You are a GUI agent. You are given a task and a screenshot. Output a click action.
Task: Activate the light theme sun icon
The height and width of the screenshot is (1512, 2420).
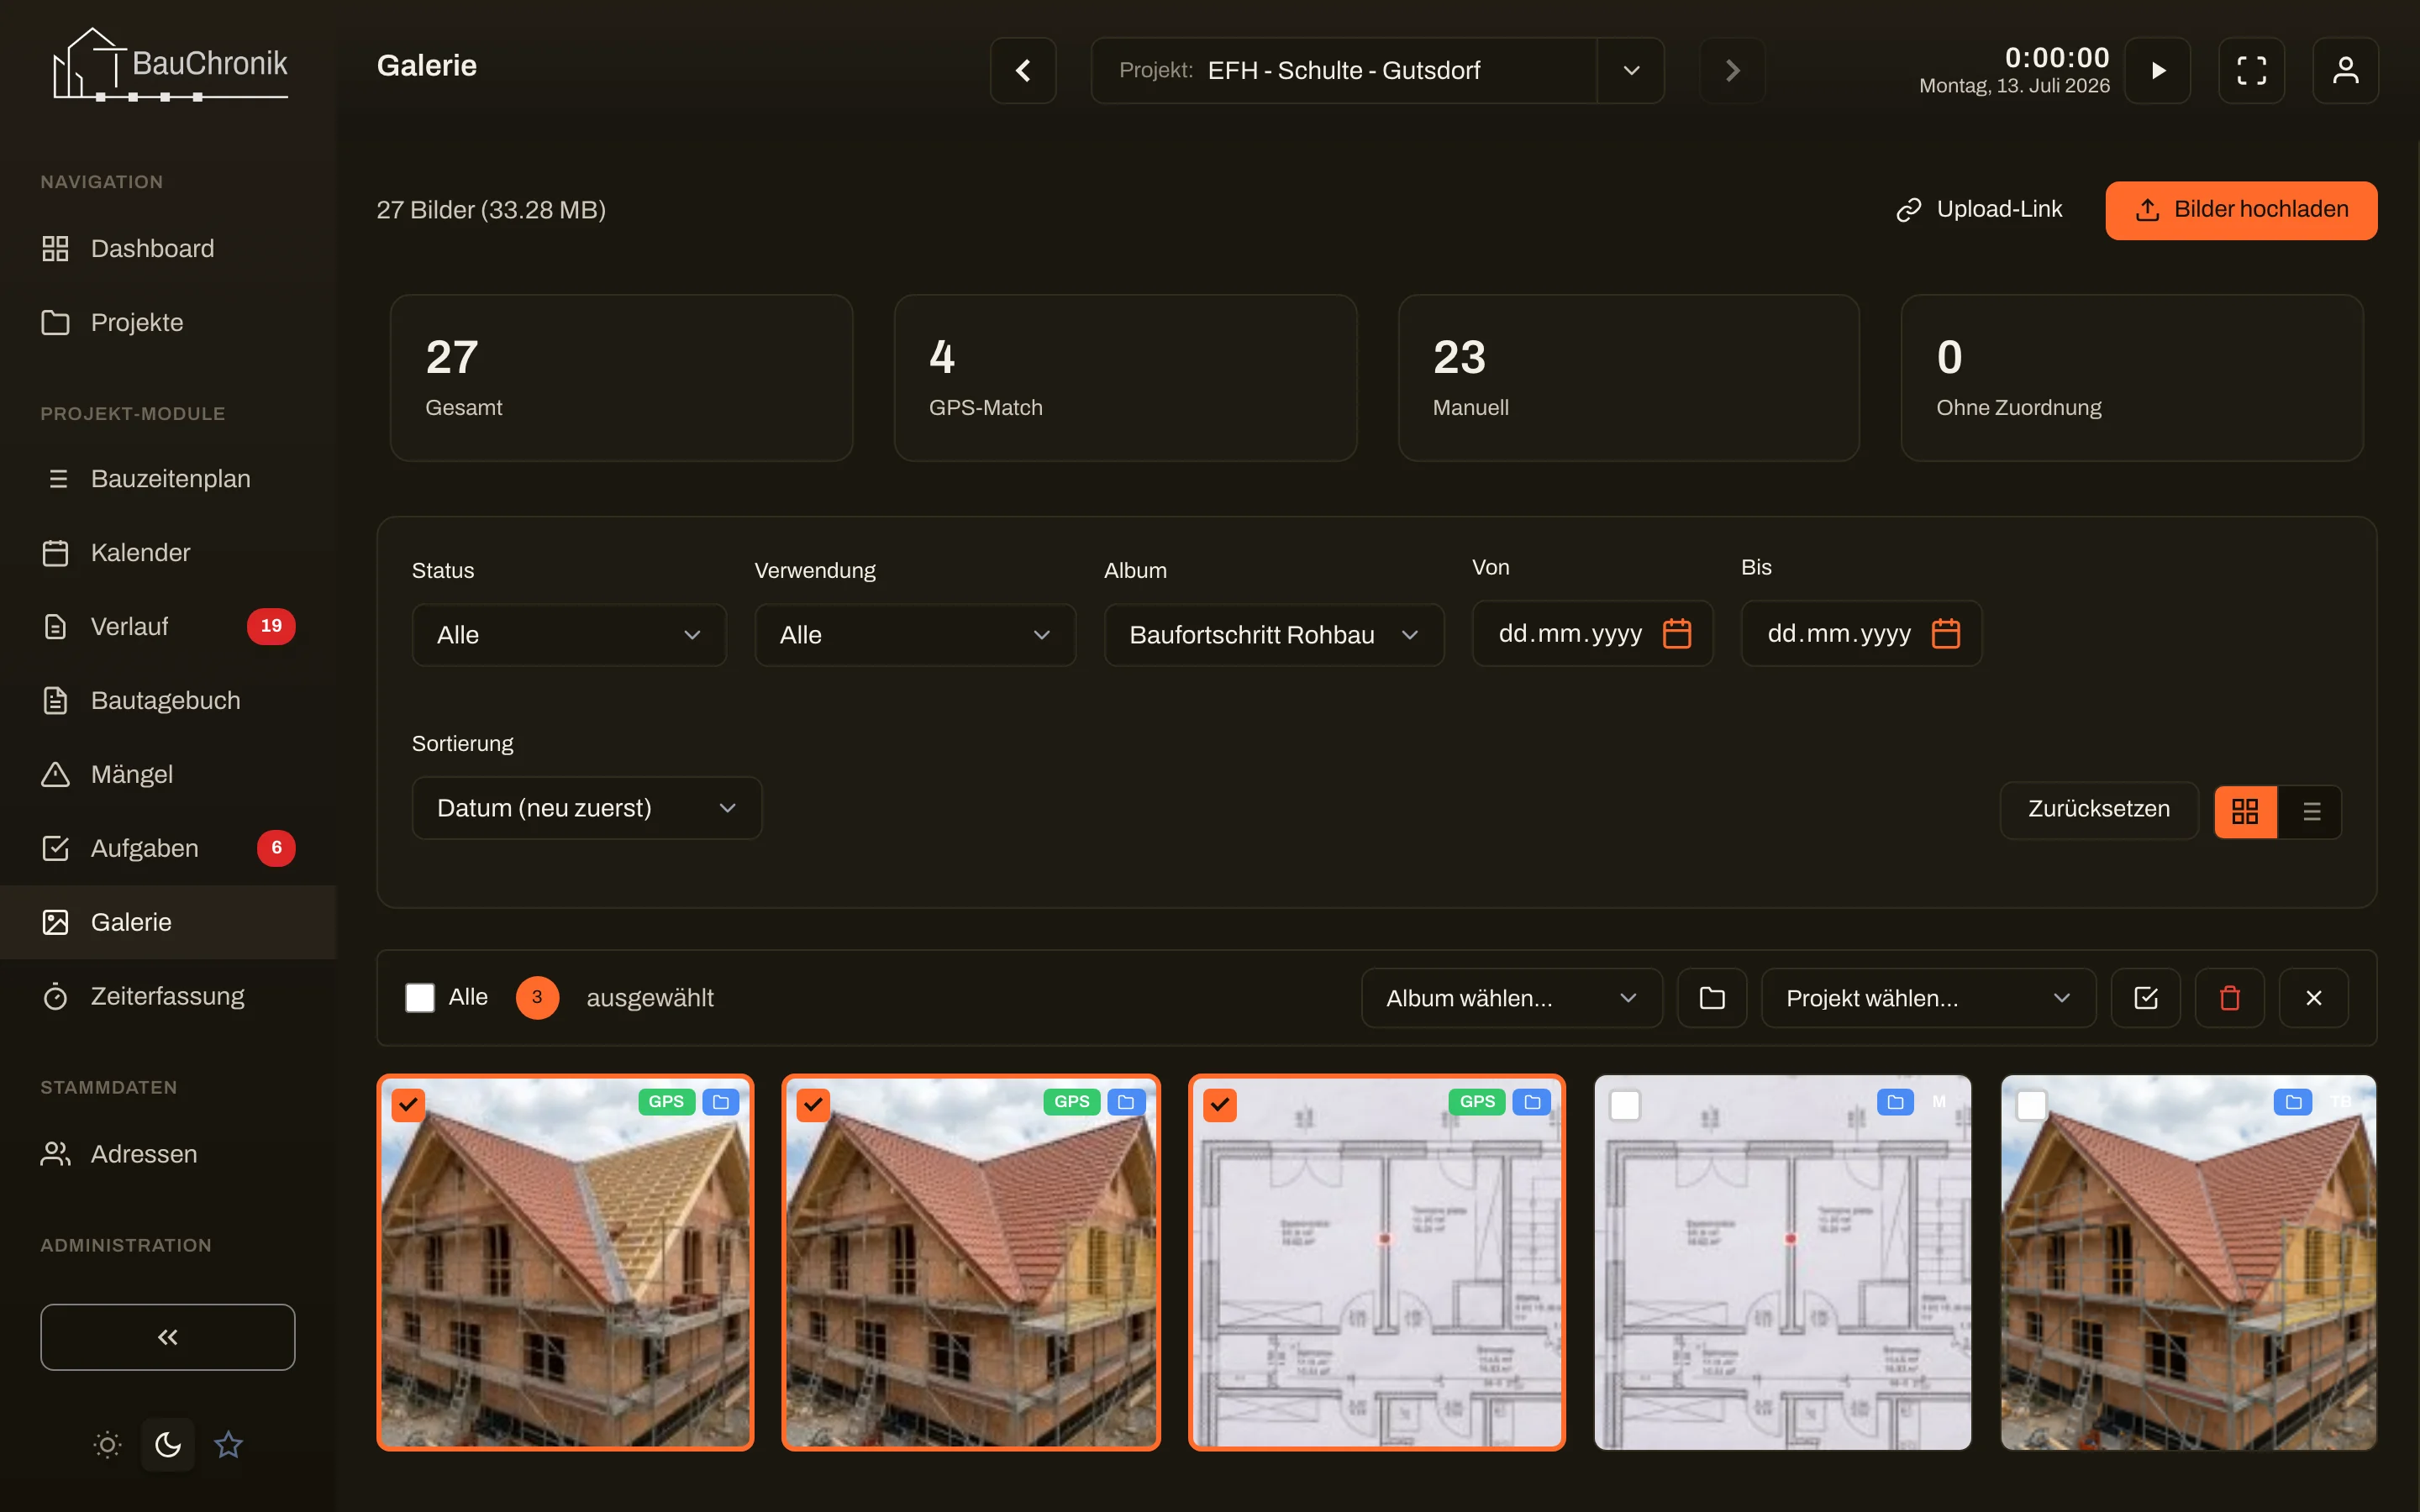click(108, 1444)
